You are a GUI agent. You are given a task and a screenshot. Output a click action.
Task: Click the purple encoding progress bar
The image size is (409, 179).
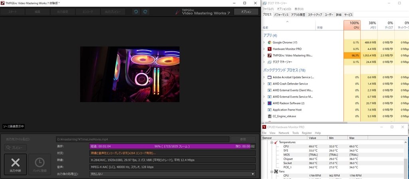(x=173, y=146)
